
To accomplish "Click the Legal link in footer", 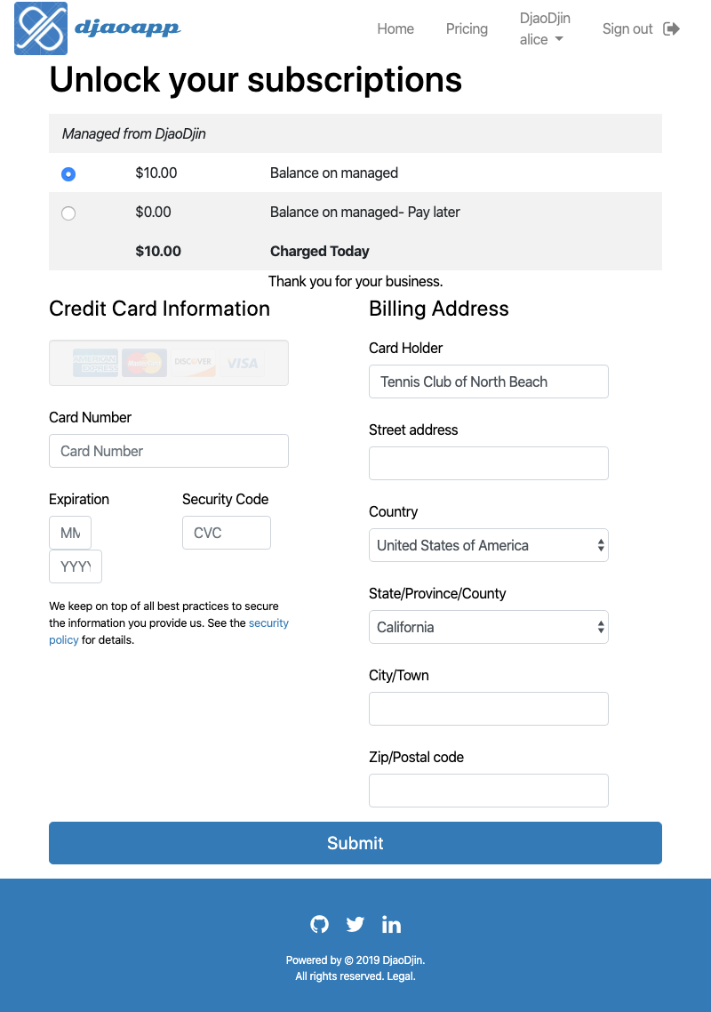I will click(x=400, y=976).
